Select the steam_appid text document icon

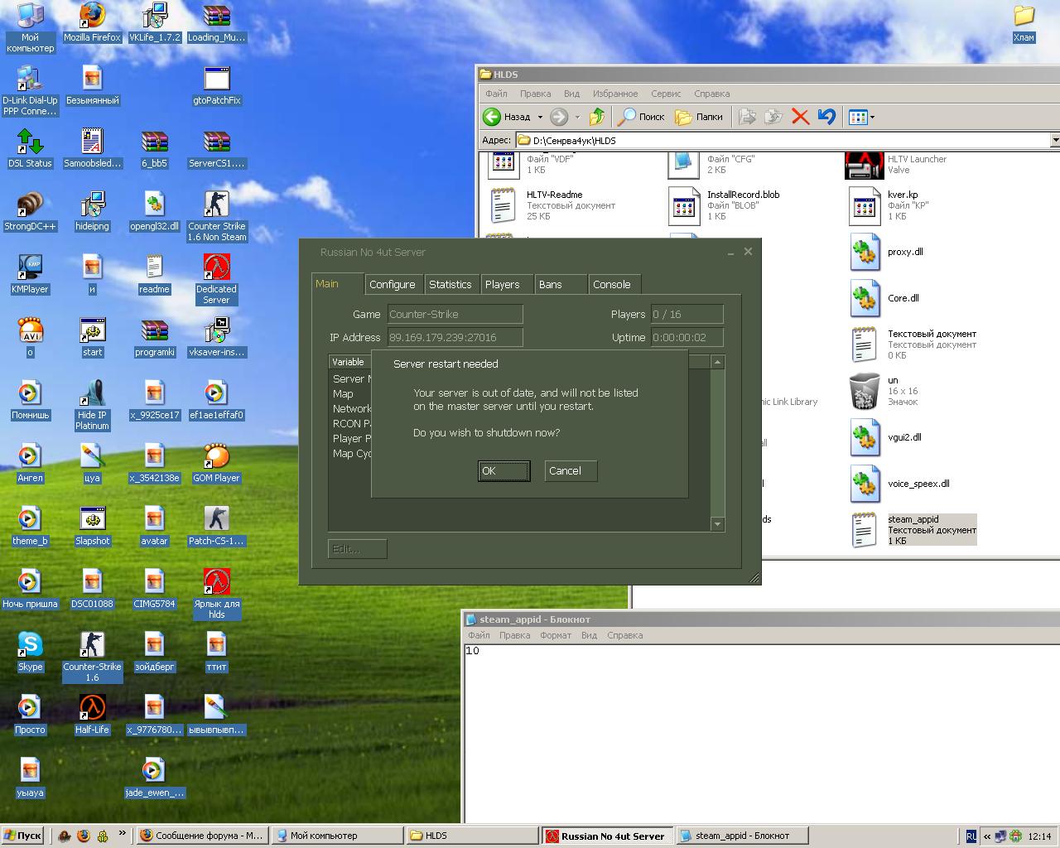tap(865, 530)
